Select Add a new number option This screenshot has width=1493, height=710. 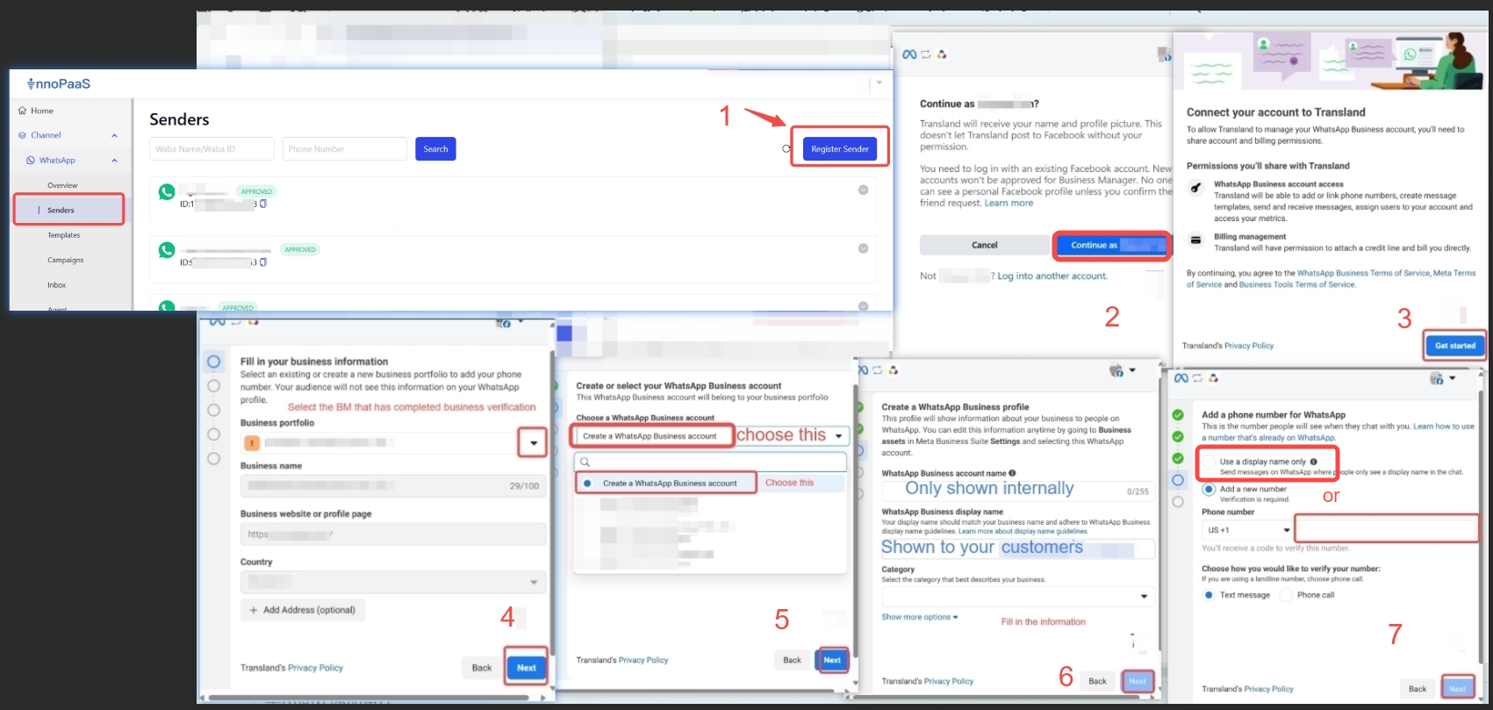point(1209,490)
